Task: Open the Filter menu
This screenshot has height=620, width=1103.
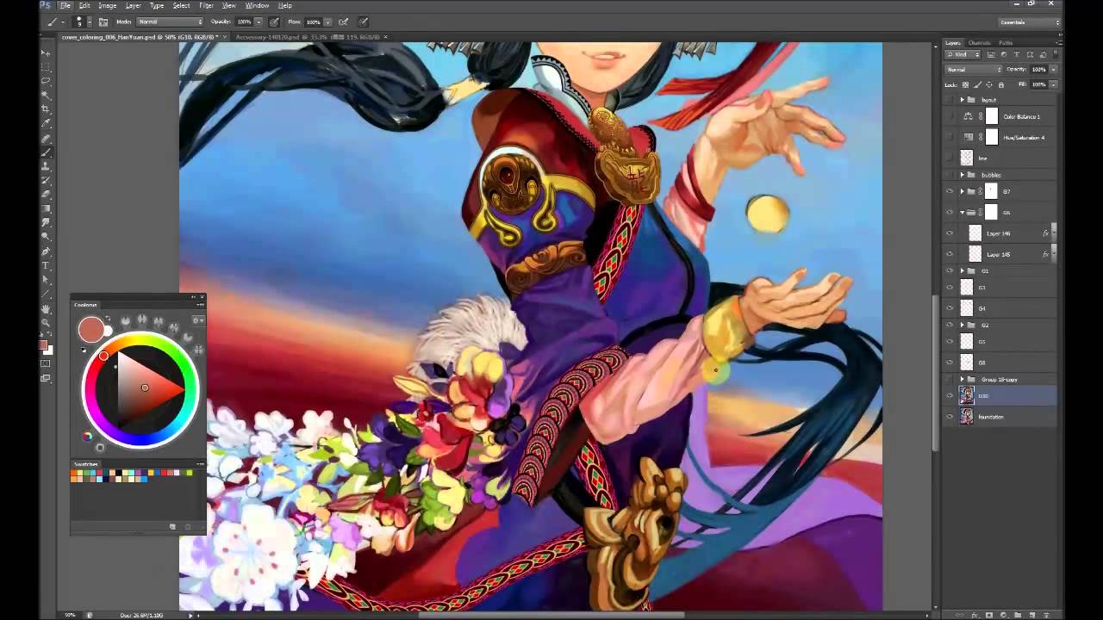Action: 207,5
